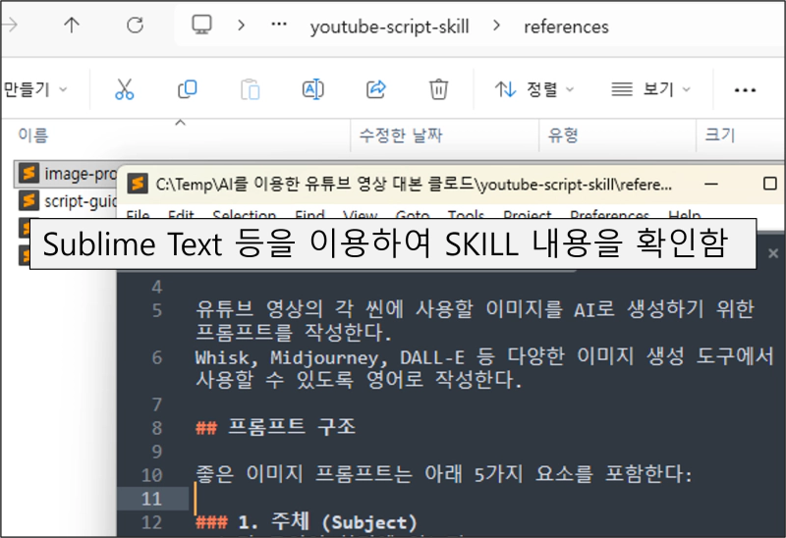
Task: Expand chevron after the This PC icon
Action: click(x=242, y=26)
